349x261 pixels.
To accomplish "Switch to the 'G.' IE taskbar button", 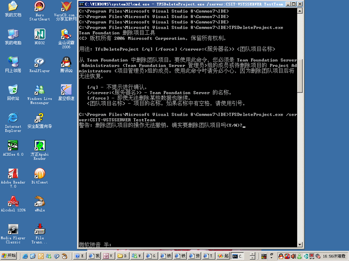I will [151, 256].
